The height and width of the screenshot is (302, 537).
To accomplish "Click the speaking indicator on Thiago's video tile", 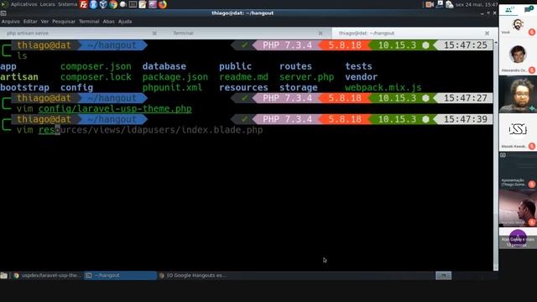I will coord(532,108).
